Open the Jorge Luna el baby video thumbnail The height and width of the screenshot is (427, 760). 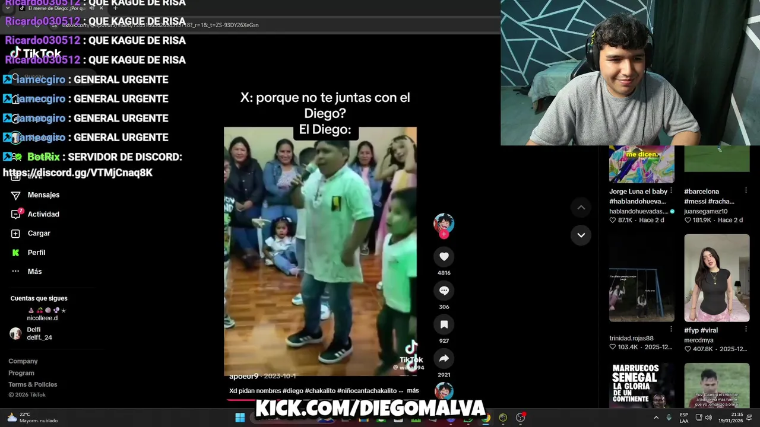642,164
